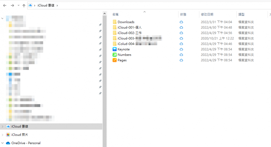271x147 pixels.
Task: Collapse the OneDrive - Personal node
Action: pos(3,143)
